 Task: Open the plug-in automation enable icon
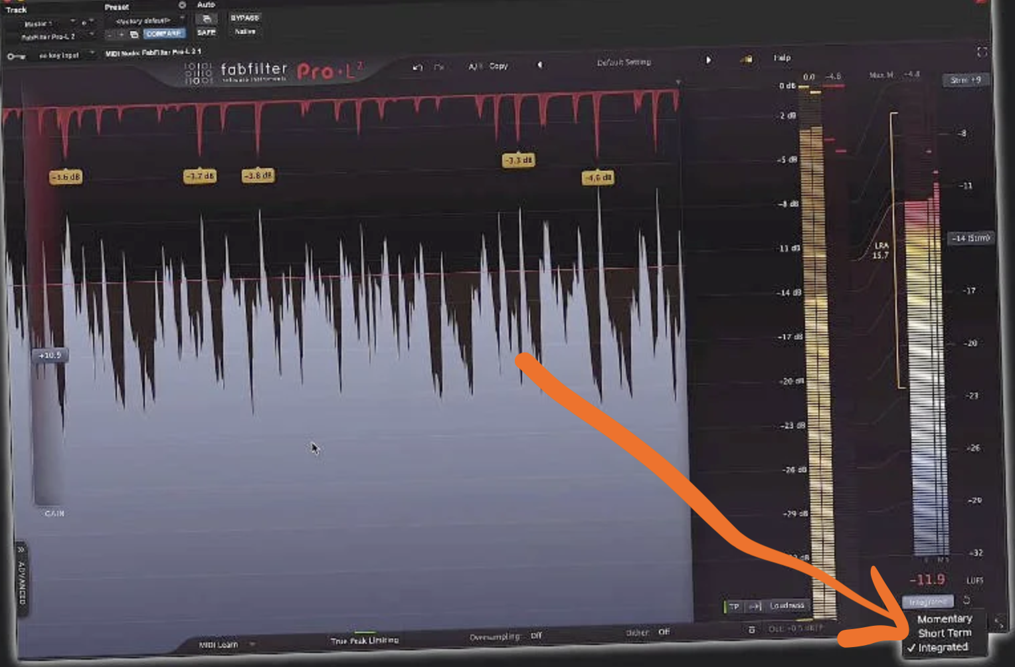(x=207, y=19)
